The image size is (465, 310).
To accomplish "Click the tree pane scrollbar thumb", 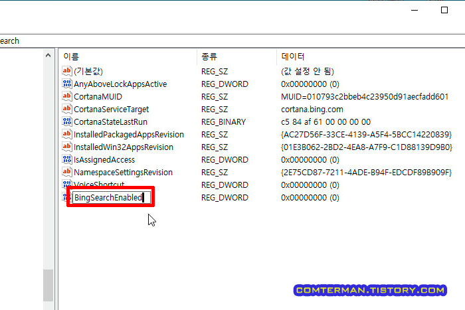I will (48, 285).
